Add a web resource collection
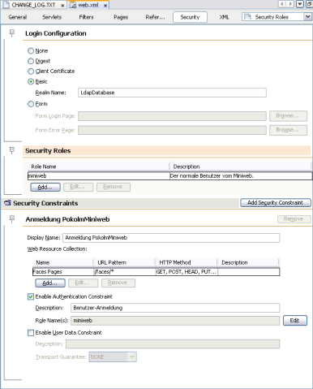Viewport: 313px width, 389px height. pyautogui.click(x=50, y=283)
